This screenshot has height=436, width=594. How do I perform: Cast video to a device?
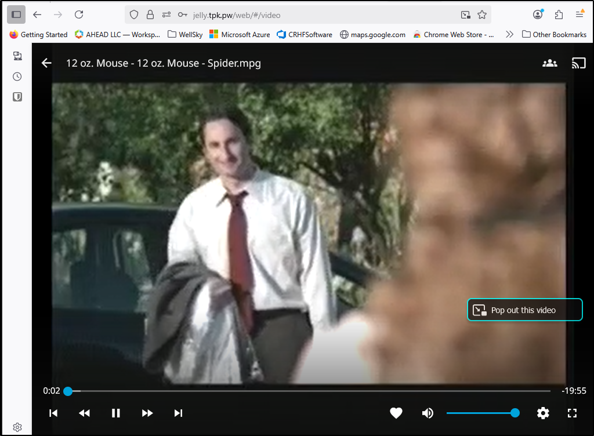[578, 63]
